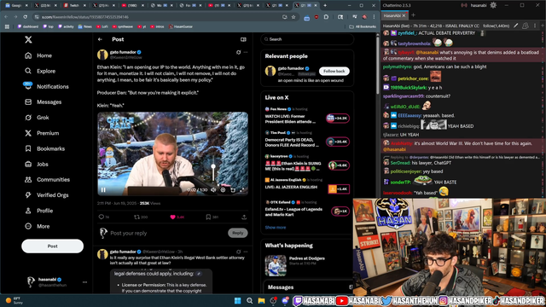Open Explore in X sidebar
Viewport: 546px width, 307px height.
point(40,71)
